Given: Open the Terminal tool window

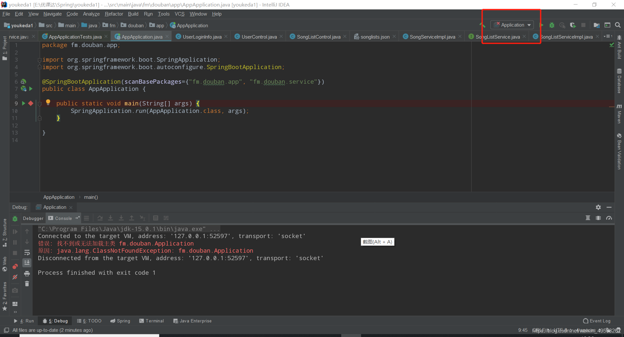Looking at the screenshot, I should click(151, 321).
